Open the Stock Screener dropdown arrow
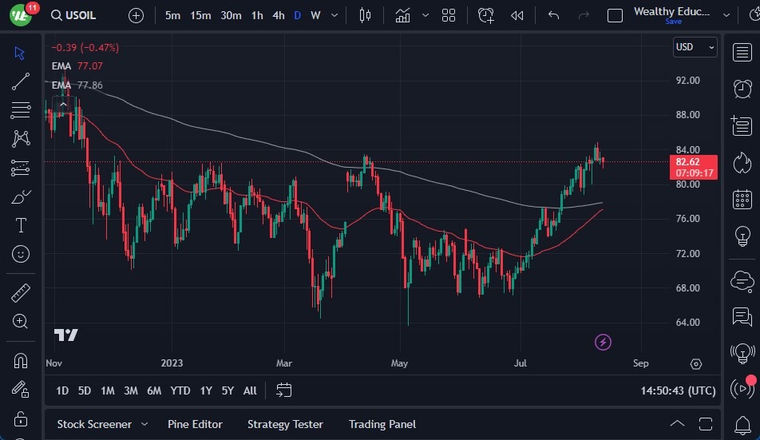The height and width of the screenshot is (440, 760). pos(144,424)
